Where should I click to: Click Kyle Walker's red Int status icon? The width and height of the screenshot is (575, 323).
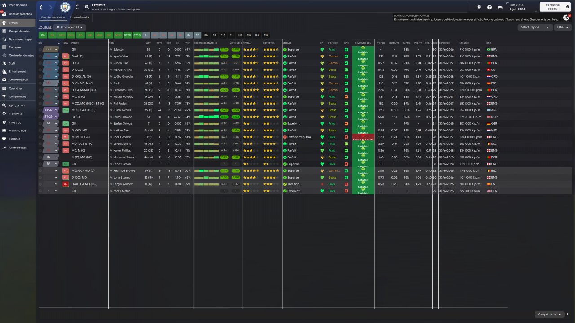coord(66,56)
